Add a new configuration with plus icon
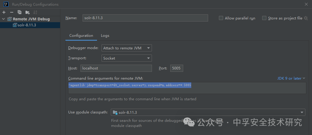The height and width of the screenshot is (135, 312). 4,12
